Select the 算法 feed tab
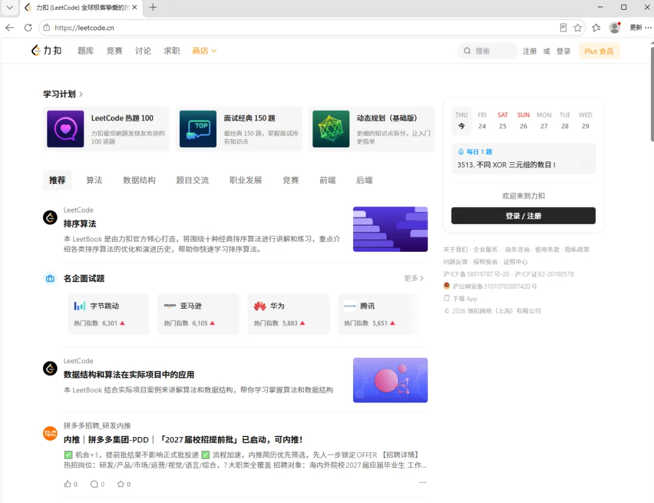The height and width of the screenshot is (503, 654). click(x=94, y=180)
